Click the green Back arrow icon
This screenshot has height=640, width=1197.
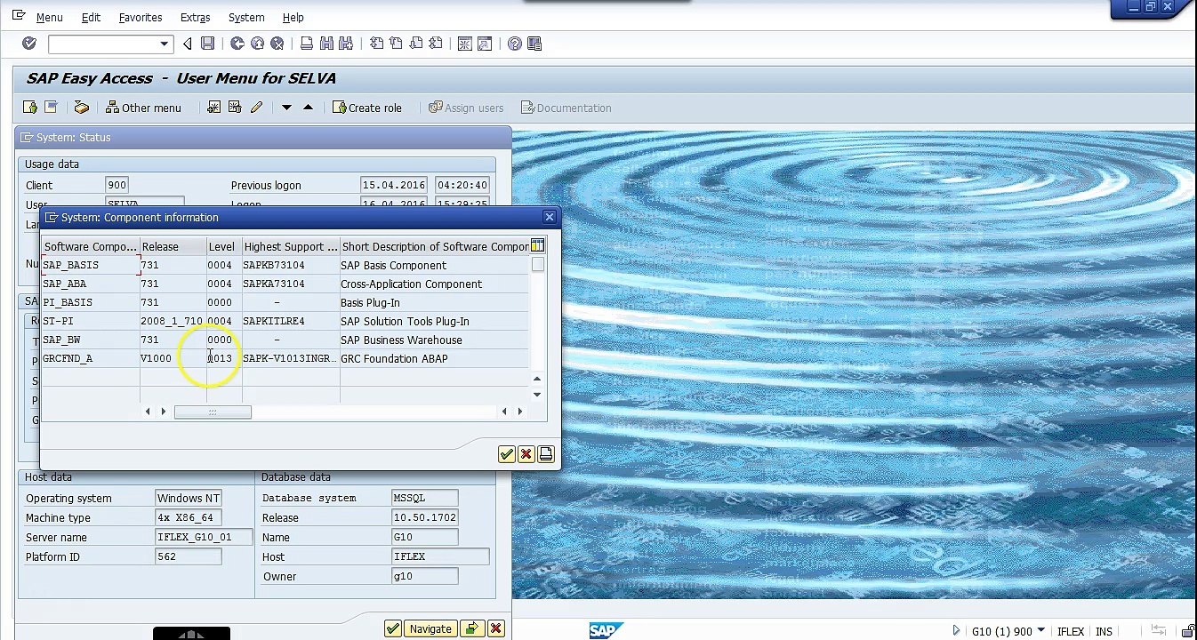click(x=237, y=44)
